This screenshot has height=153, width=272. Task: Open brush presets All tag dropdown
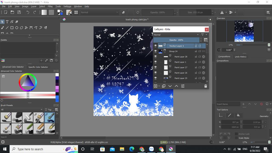pyautogui.click(x=22, y=110)
